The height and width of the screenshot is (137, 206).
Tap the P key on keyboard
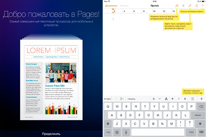click(x=191, y=106)
